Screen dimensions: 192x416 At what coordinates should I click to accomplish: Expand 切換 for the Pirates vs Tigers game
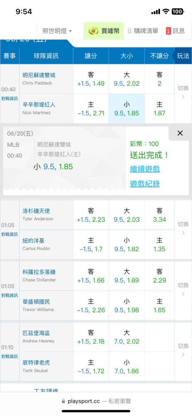point(183,350)
